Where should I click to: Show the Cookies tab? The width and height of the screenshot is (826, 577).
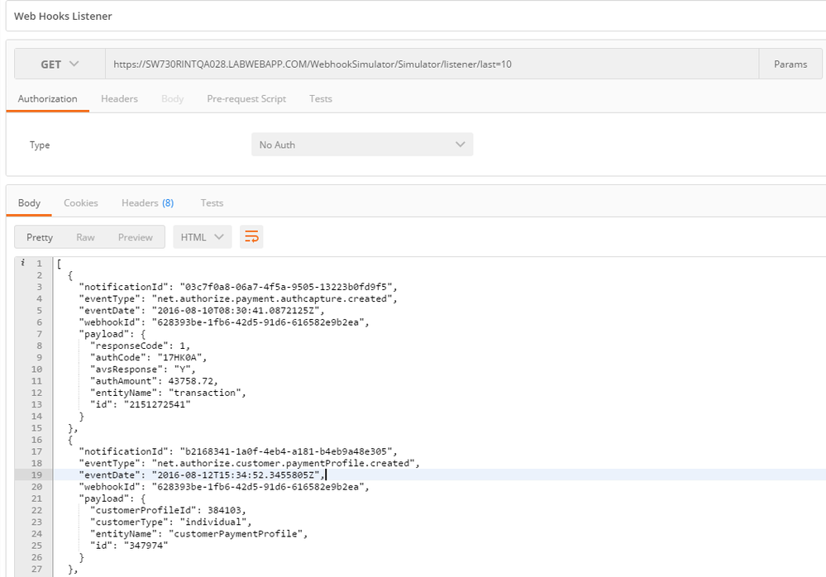(81, 203)
